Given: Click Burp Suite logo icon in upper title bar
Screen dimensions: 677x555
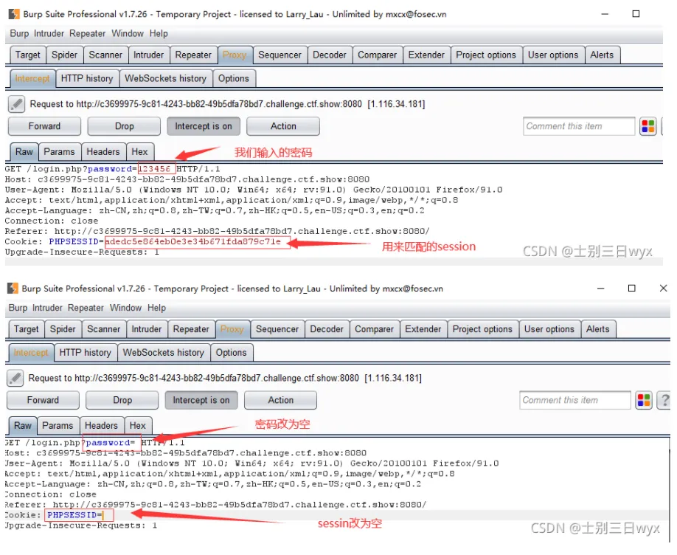Looking at the screenshot, I should point(14,14).
